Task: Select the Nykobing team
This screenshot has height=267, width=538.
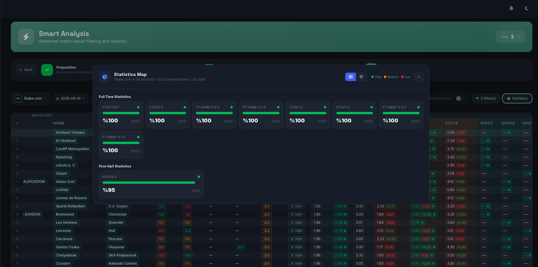Action: 64,157
